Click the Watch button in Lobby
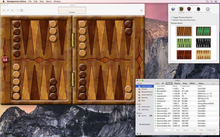Screen dimensions: 220x137 (202, 130)
